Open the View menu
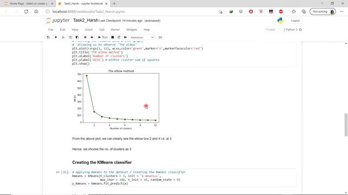348x195 pixels. pyautogui.click(x=75, y=30)
